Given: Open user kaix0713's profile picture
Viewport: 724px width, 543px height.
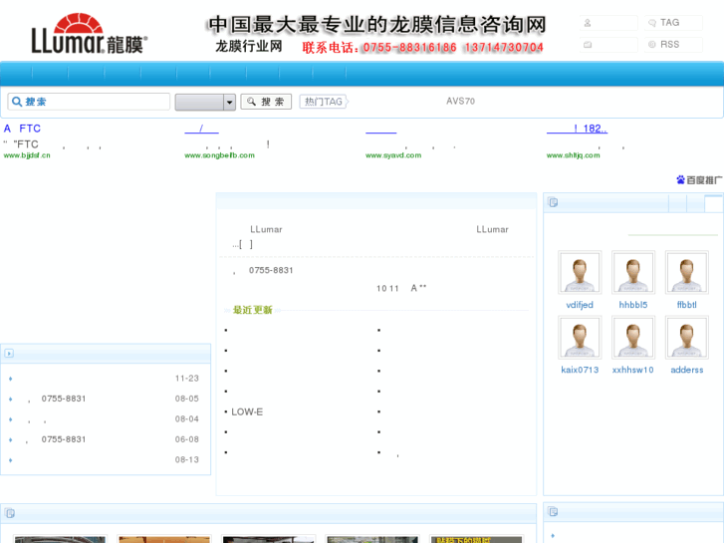Looking at the screenshot, I should pyautogui.click(x=580, y=338).
